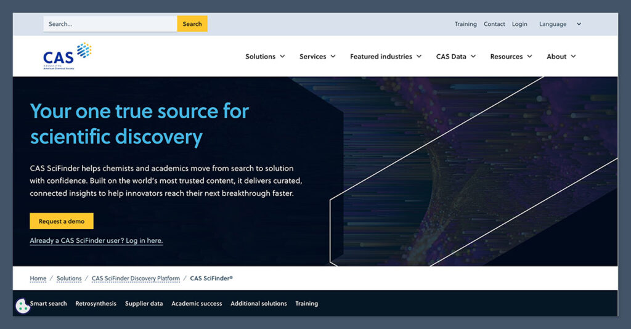Viewport: 631px width, 329px height.
Task: Jump to the Retrosynthesis section tab
Action: [96, 303]
